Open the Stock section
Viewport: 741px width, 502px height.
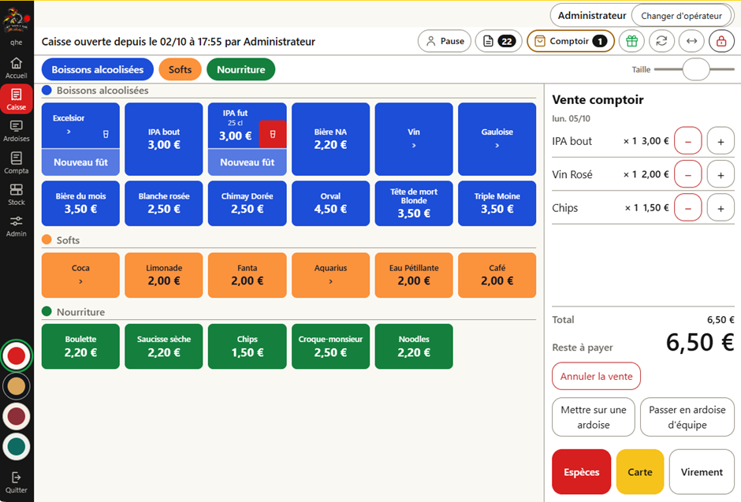tap(17, 195)
